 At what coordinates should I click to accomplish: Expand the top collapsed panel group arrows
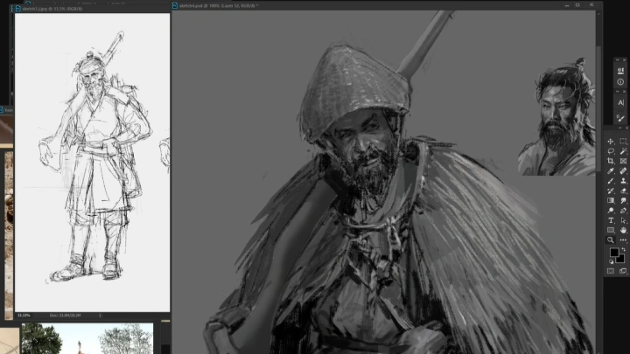pyautogui.click(x=618, y=59)
